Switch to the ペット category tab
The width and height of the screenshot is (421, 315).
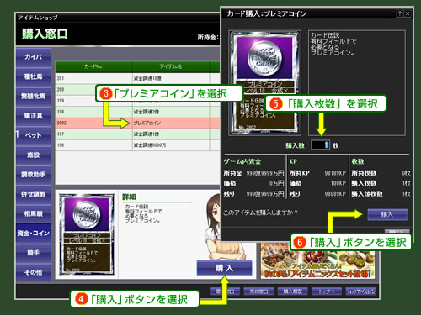pos(34,135)
